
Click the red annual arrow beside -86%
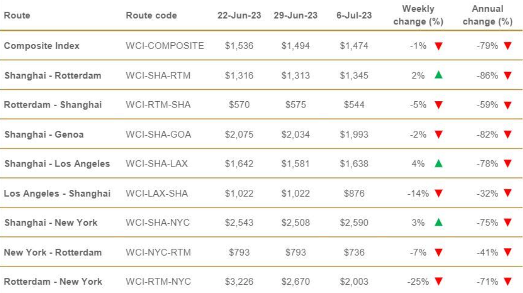click(507, 76)
